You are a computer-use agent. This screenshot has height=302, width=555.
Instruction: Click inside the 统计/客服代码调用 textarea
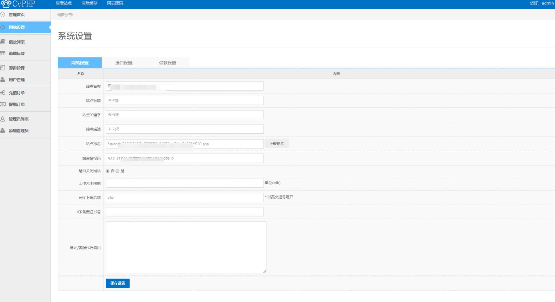click(x=186, y=247)
